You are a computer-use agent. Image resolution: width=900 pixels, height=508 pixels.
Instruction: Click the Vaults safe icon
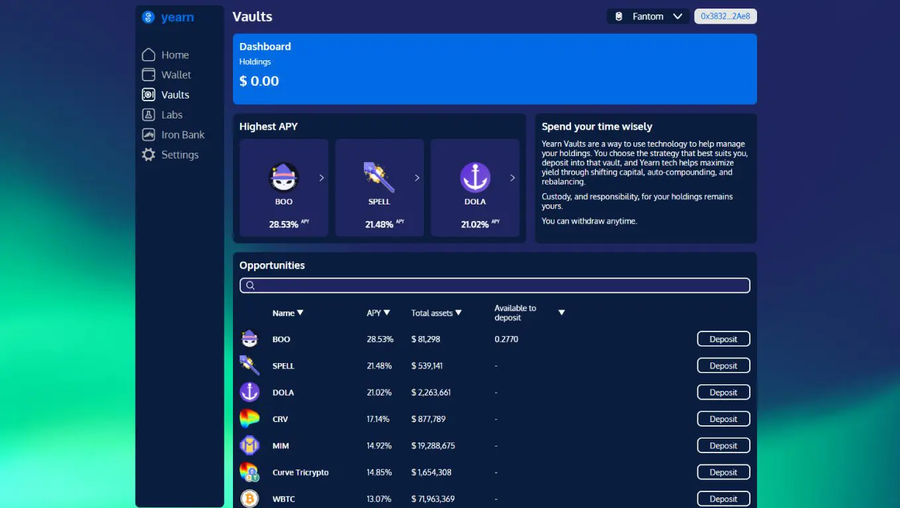pyautogui.click(x=149, y=95)
